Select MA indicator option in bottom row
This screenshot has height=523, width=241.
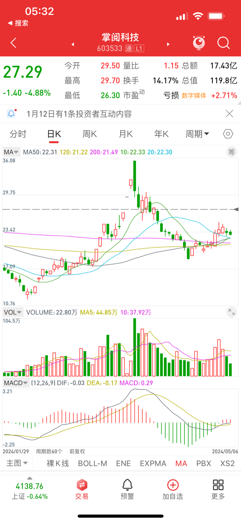click(181, 463)
